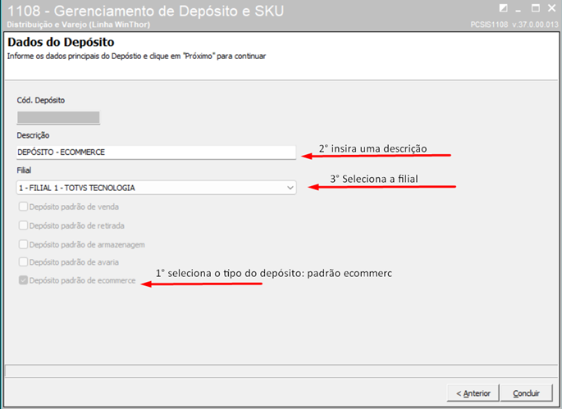Go back with the Anterior button

pos(473,393)
